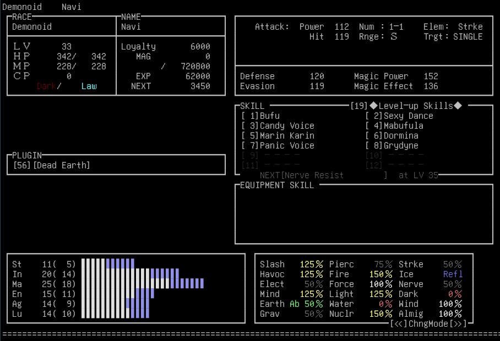Click the Magic Effect value 136
The width and height of the screenshot is (500, 341).
coord(431,86)
